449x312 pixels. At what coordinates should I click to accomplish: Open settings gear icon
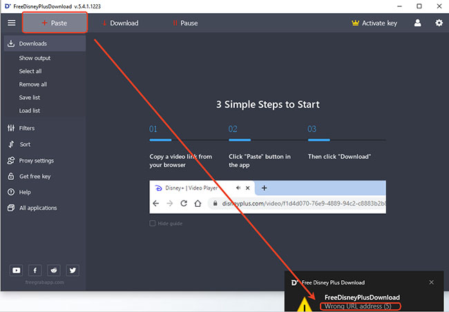[439, 23]
